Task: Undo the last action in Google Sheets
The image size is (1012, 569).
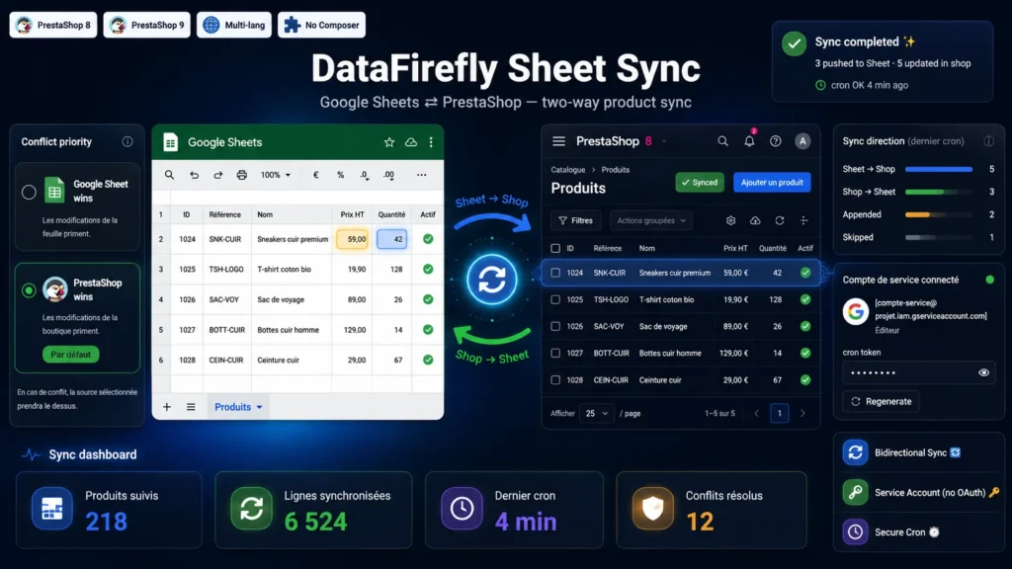Action: 194,175
